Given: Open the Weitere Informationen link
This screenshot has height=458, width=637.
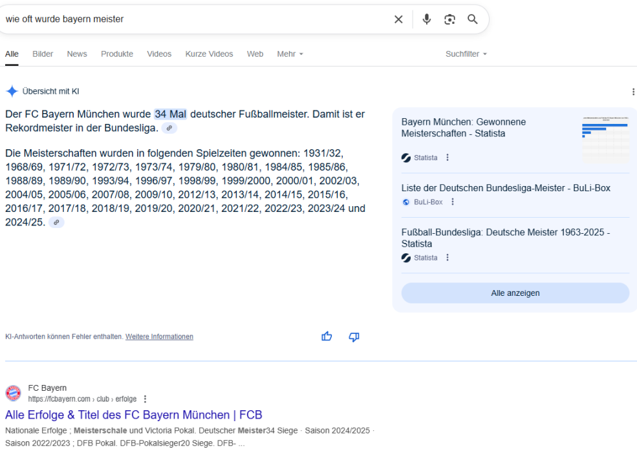Looking at the screenshot, I should (x=159, y=336).
